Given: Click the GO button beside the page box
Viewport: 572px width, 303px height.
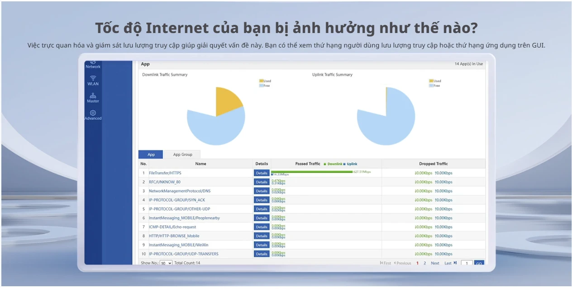Looking at the screenshot, I should pos(479,263).
